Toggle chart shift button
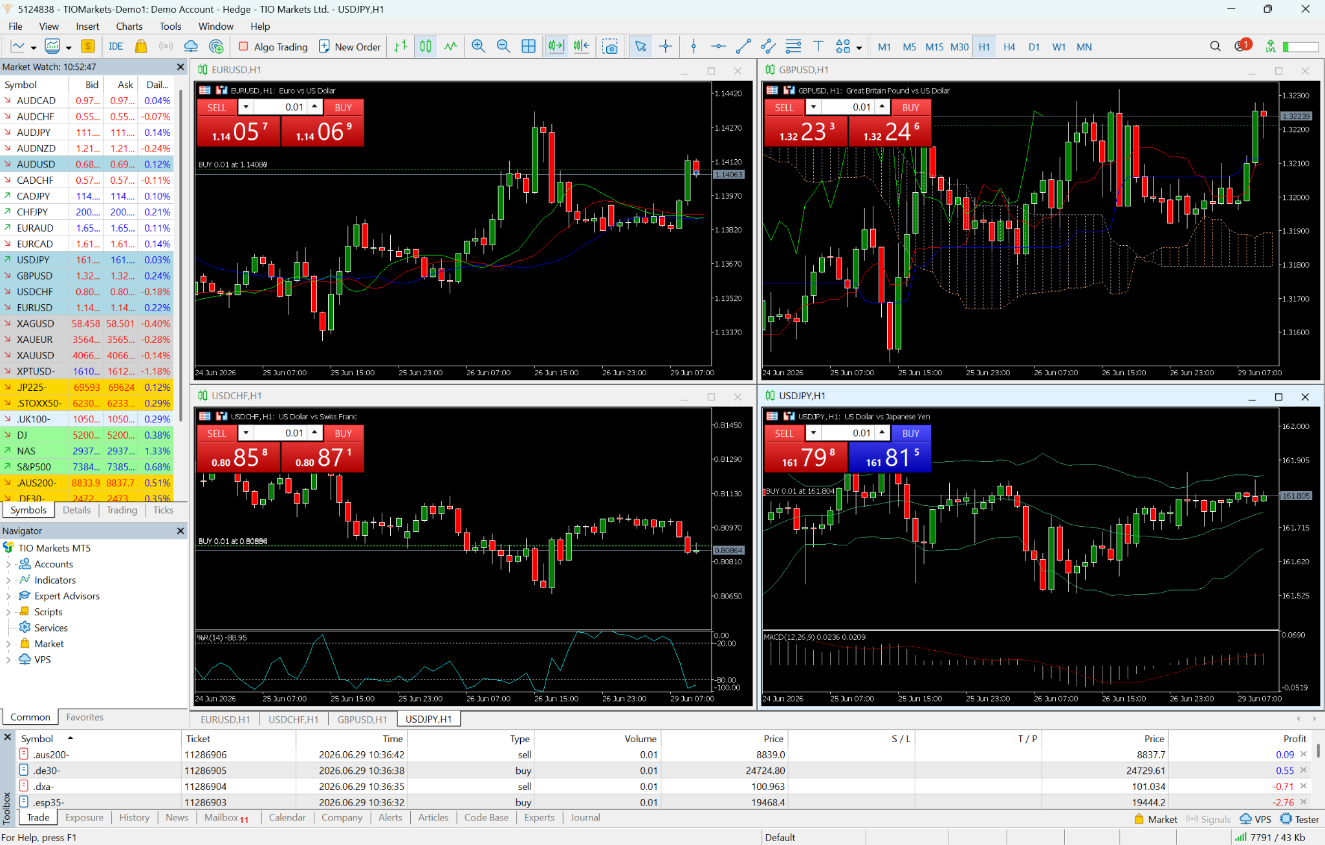 [582, 47]
